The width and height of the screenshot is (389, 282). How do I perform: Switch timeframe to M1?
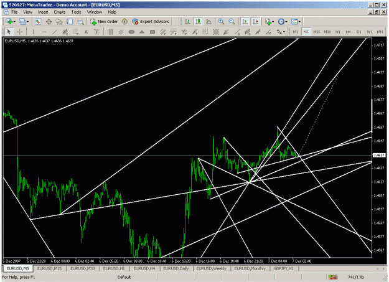[x=295, y=32]
